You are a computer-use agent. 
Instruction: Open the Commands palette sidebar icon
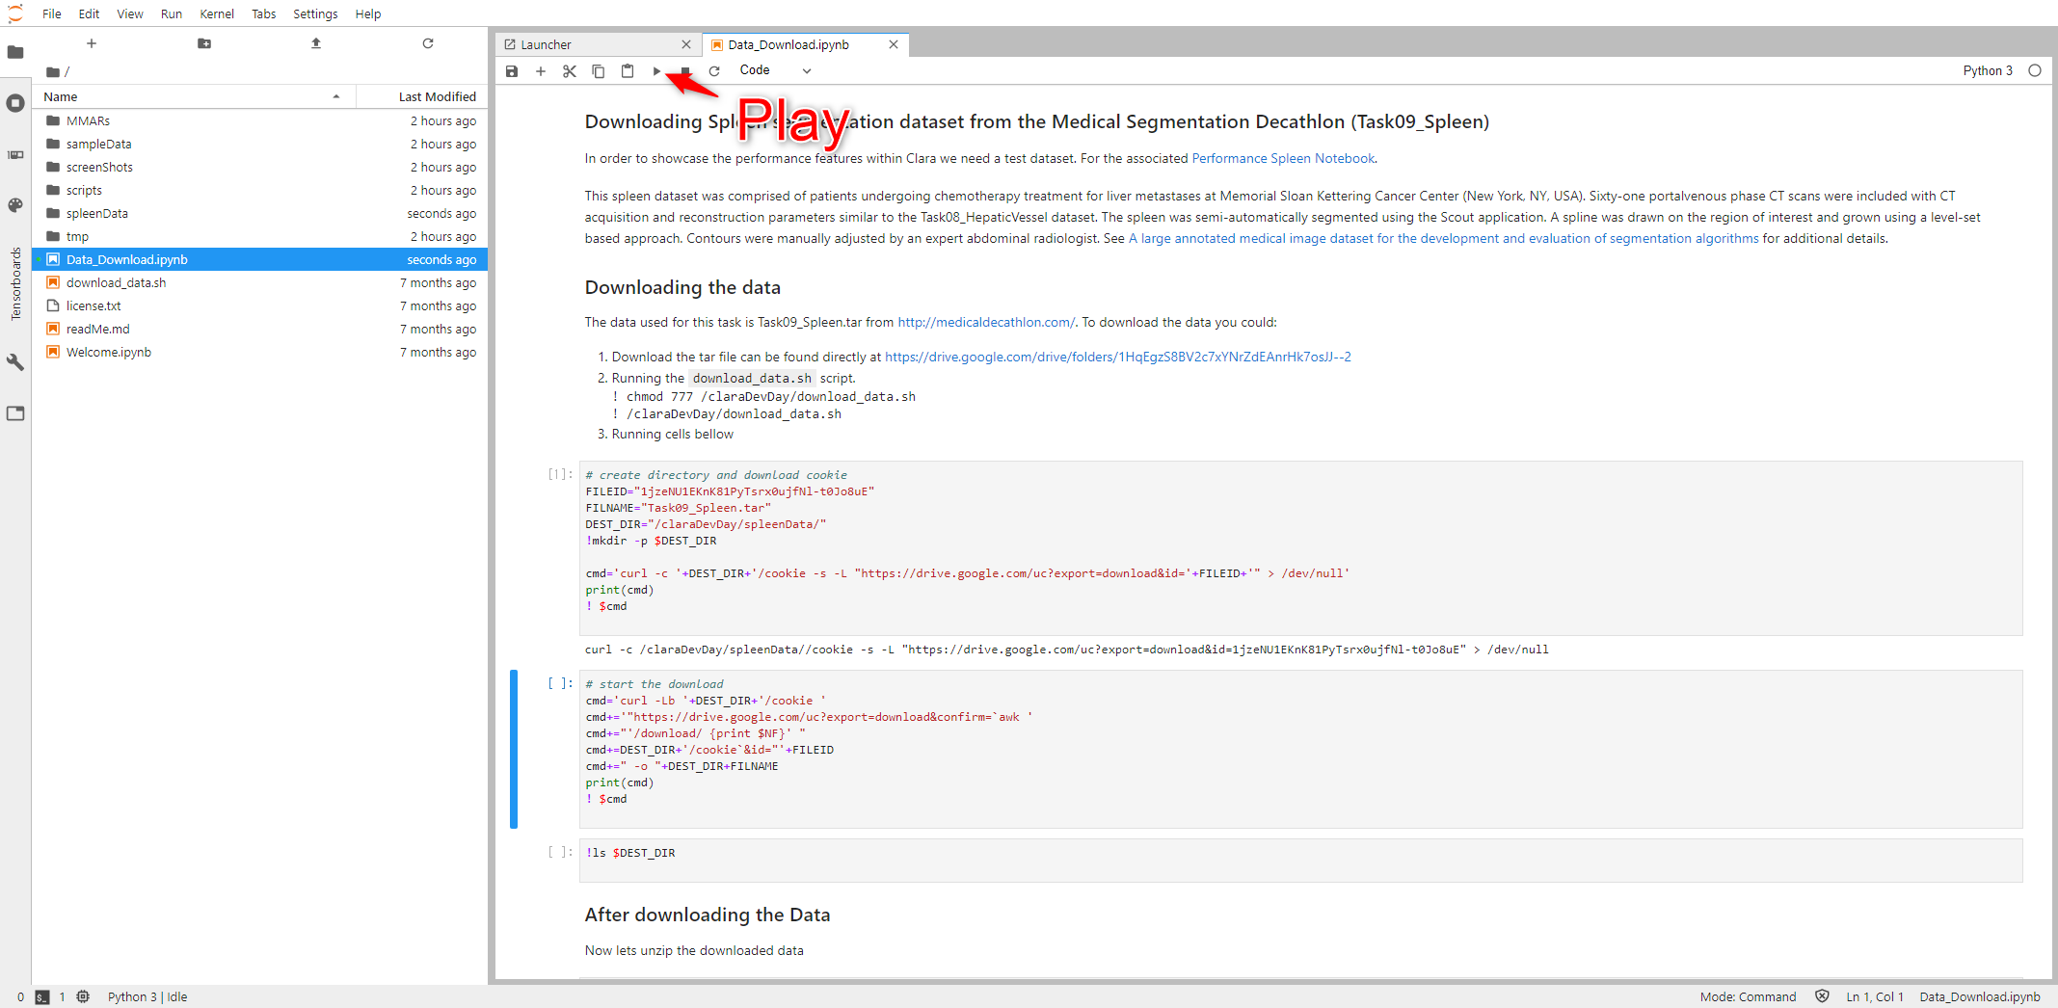pyautogui.click(x=15, y=205)
